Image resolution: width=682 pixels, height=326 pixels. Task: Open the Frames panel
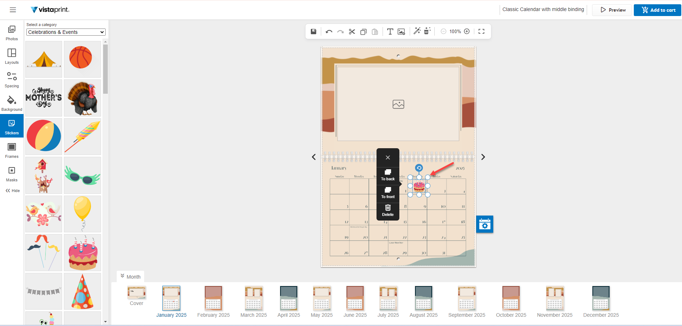point(12,150)
